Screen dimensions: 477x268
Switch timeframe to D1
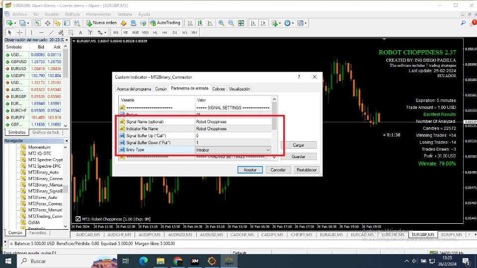[174, 32]
